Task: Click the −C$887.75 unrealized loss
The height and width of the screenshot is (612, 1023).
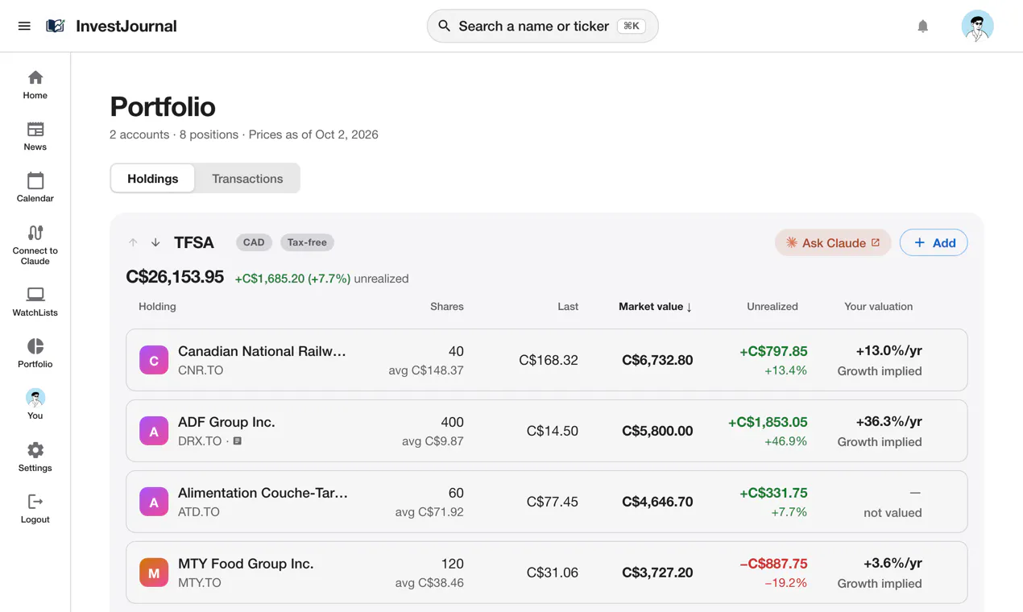Action: (x=773, y=564)
